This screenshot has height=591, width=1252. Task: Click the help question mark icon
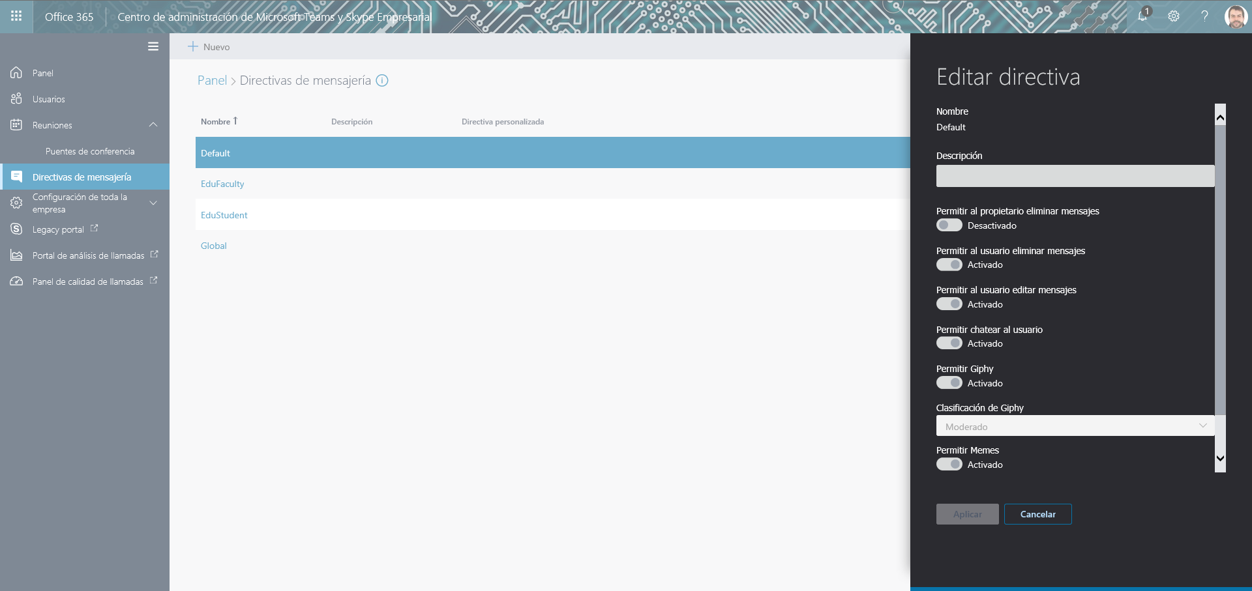tap(1204, 16)
